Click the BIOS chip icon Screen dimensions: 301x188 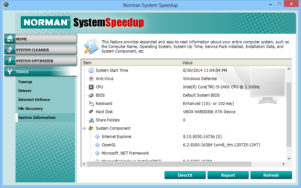coord(91,95)
